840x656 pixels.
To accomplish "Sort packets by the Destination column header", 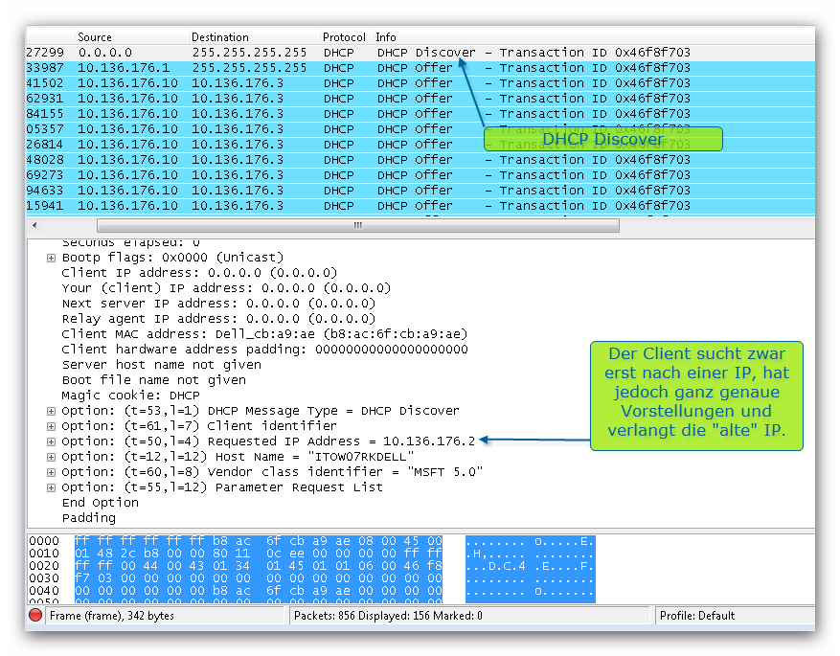I will click(255, 37).
